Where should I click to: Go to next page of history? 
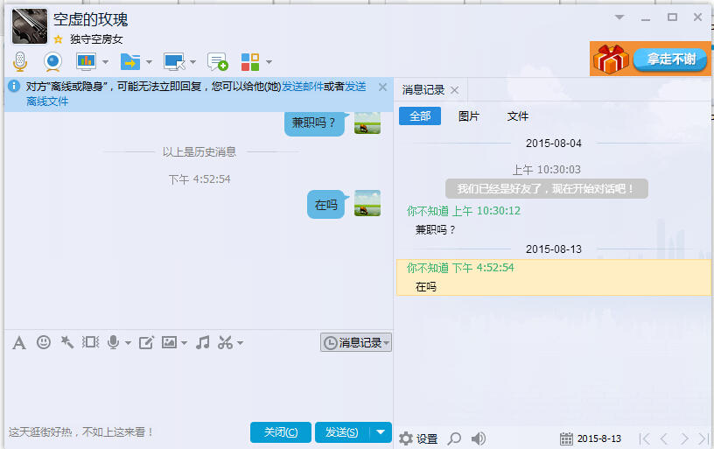click(x=684, y=439)
